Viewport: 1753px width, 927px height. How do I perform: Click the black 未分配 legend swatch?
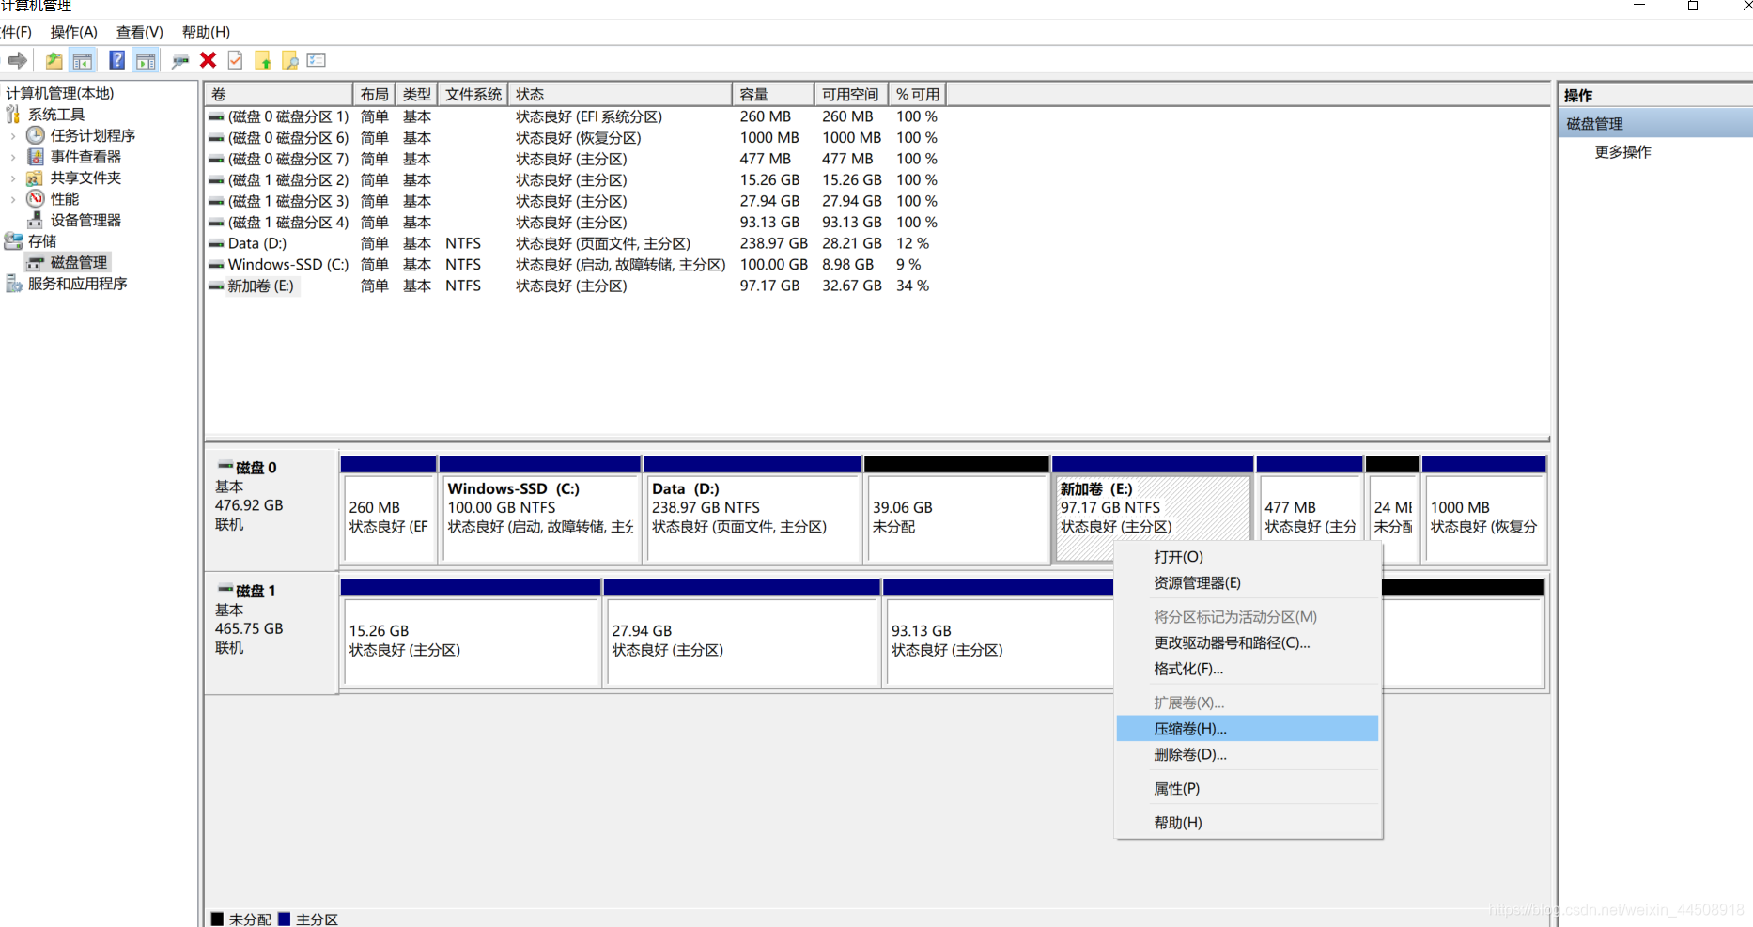point(217,919)
